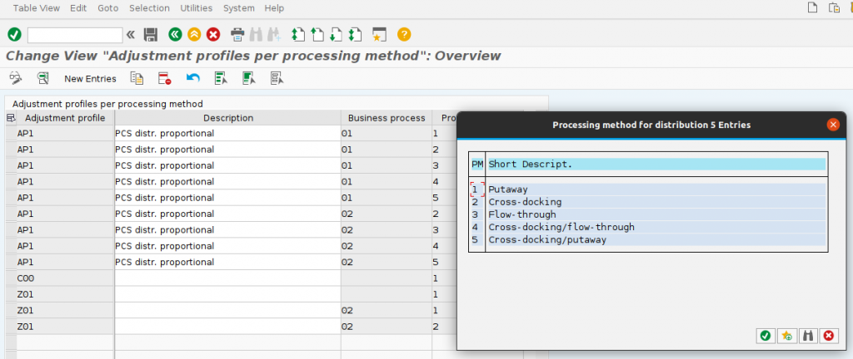
Task: Click the Select All icon
Action: 221,79
